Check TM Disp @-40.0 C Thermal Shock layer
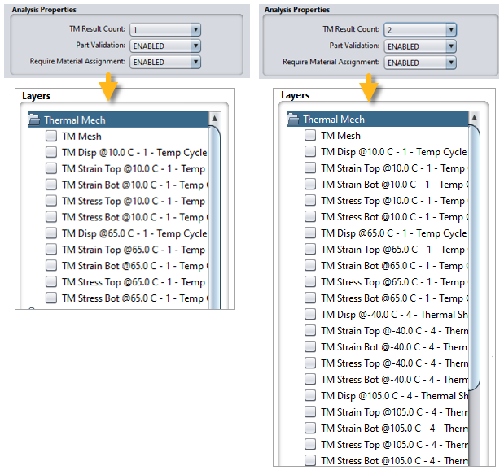 click(x=310, y=314)
